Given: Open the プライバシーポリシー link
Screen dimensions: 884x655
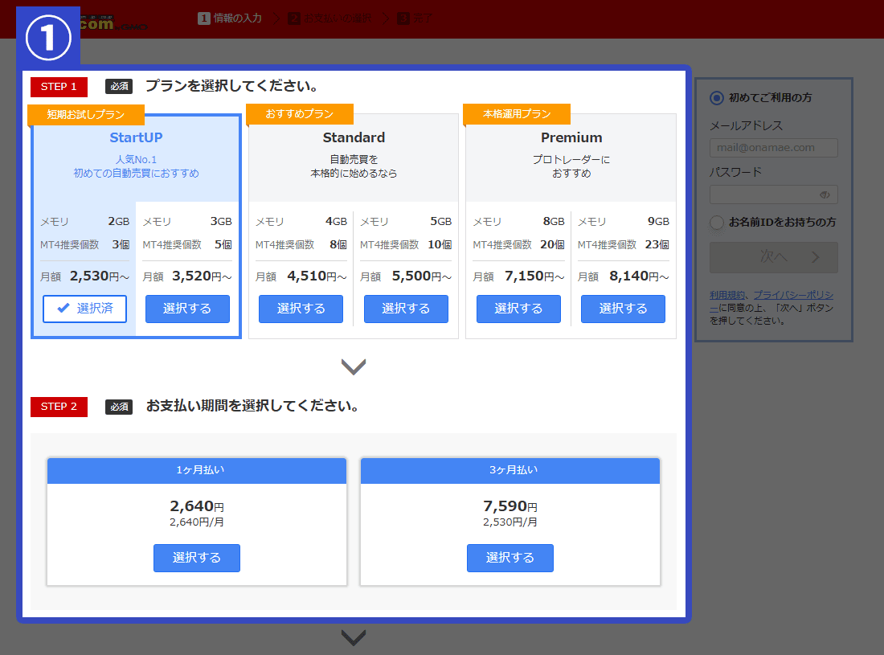Looking at the screenshot, I should click(x=792, y=295).
